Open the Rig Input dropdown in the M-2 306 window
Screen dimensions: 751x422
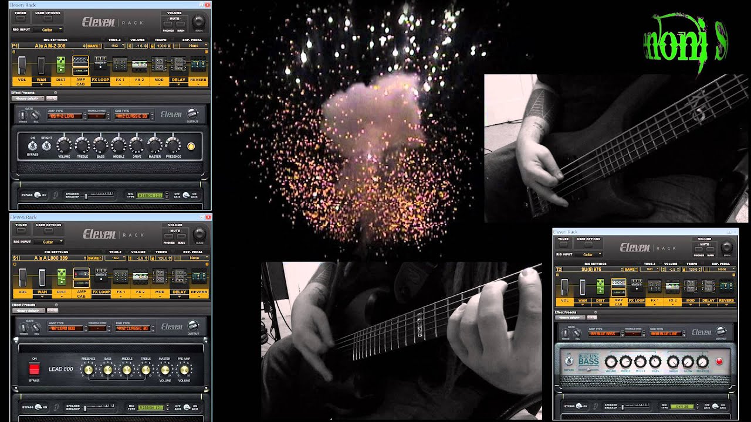click(48, 29)
